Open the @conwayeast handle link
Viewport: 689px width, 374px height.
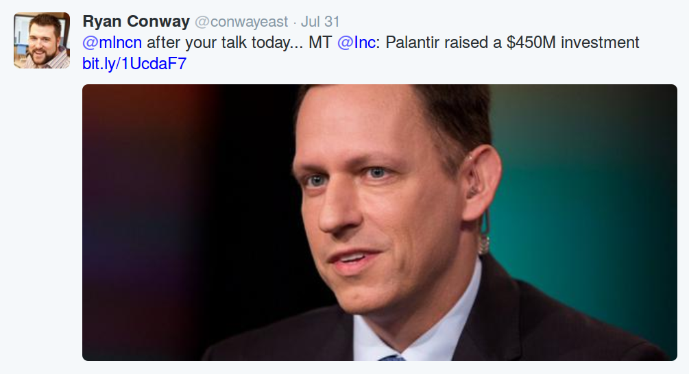tap(241, 22)
